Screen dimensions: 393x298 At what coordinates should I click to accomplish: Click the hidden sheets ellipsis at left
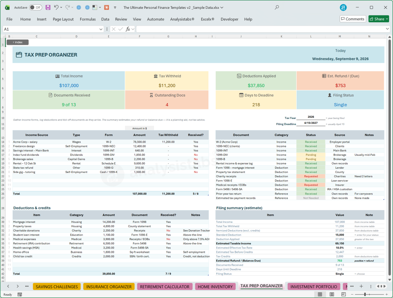click(27, 286)
